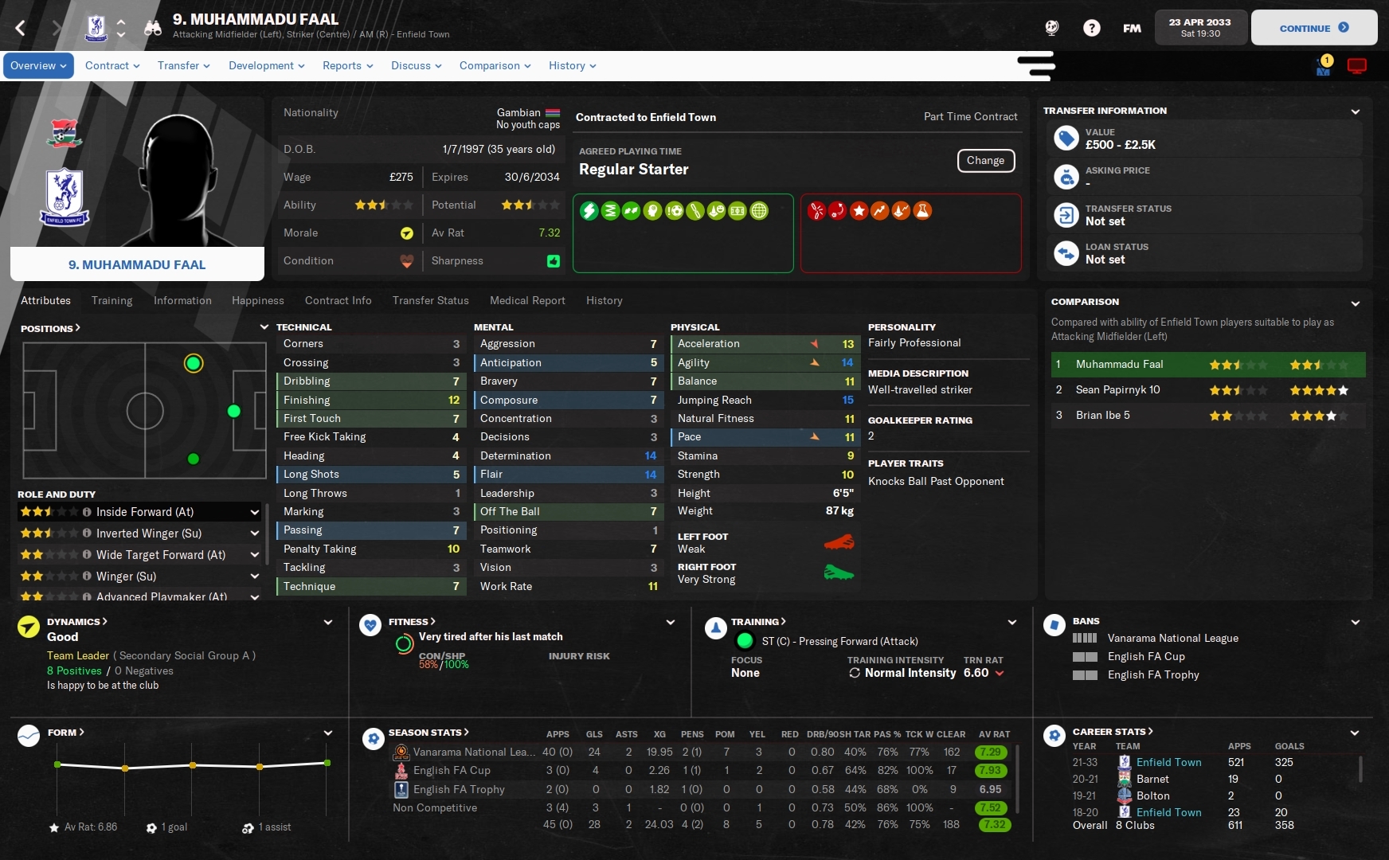Open the Season Stats header link

pos(428,733)
